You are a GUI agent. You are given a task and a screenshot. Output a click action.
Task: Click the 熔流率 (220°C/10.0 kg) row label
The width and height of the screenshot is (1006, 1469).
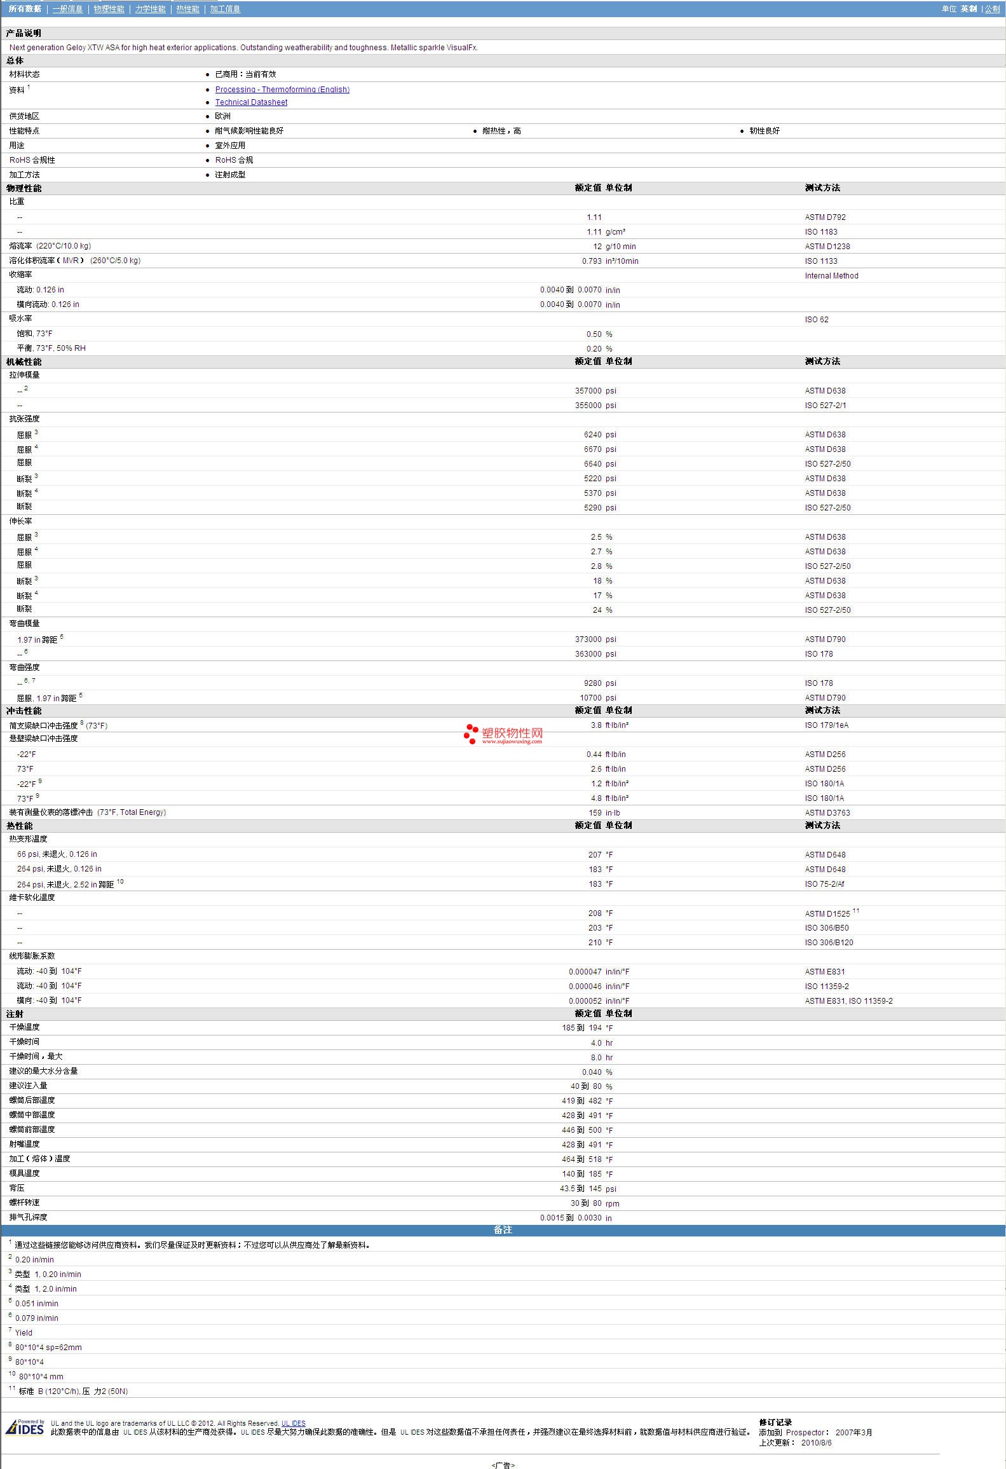[50, 246]
